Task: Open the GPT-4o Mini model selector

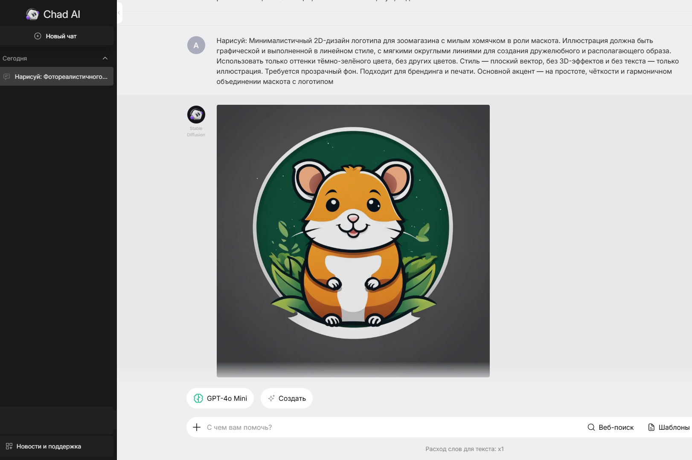Action: [220, 398]
